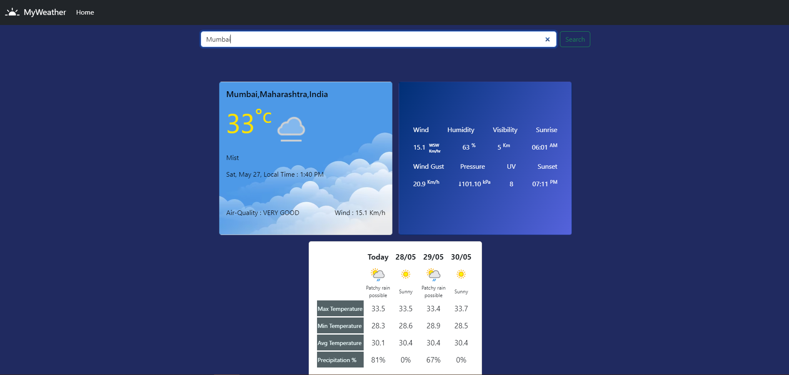
Task: Select the patchy rain icon under Today
Action: tap(377, 274)
